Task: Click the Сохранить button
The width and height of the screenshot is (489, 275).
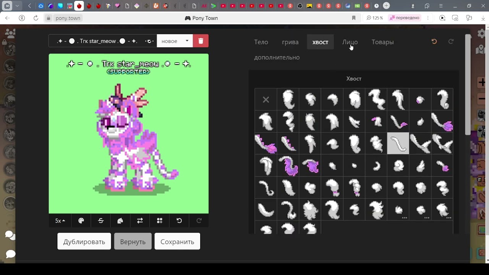Action: 177,241
